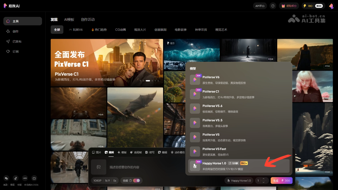Pick Happy Horse 1.0 in model list
This screenshot has height=190, width=338.
tap(239, 166)
